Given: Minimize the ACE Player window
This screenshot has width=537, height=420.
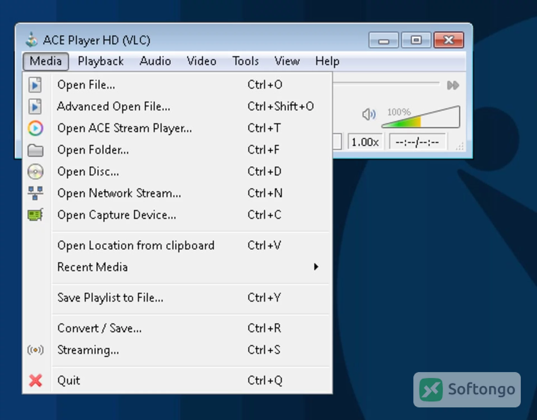Looking at the screenshot, I should click(383, 40).
